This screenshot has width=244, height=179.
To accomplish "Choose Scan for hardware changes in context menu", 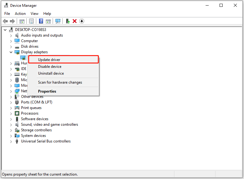I will (63, 82).
